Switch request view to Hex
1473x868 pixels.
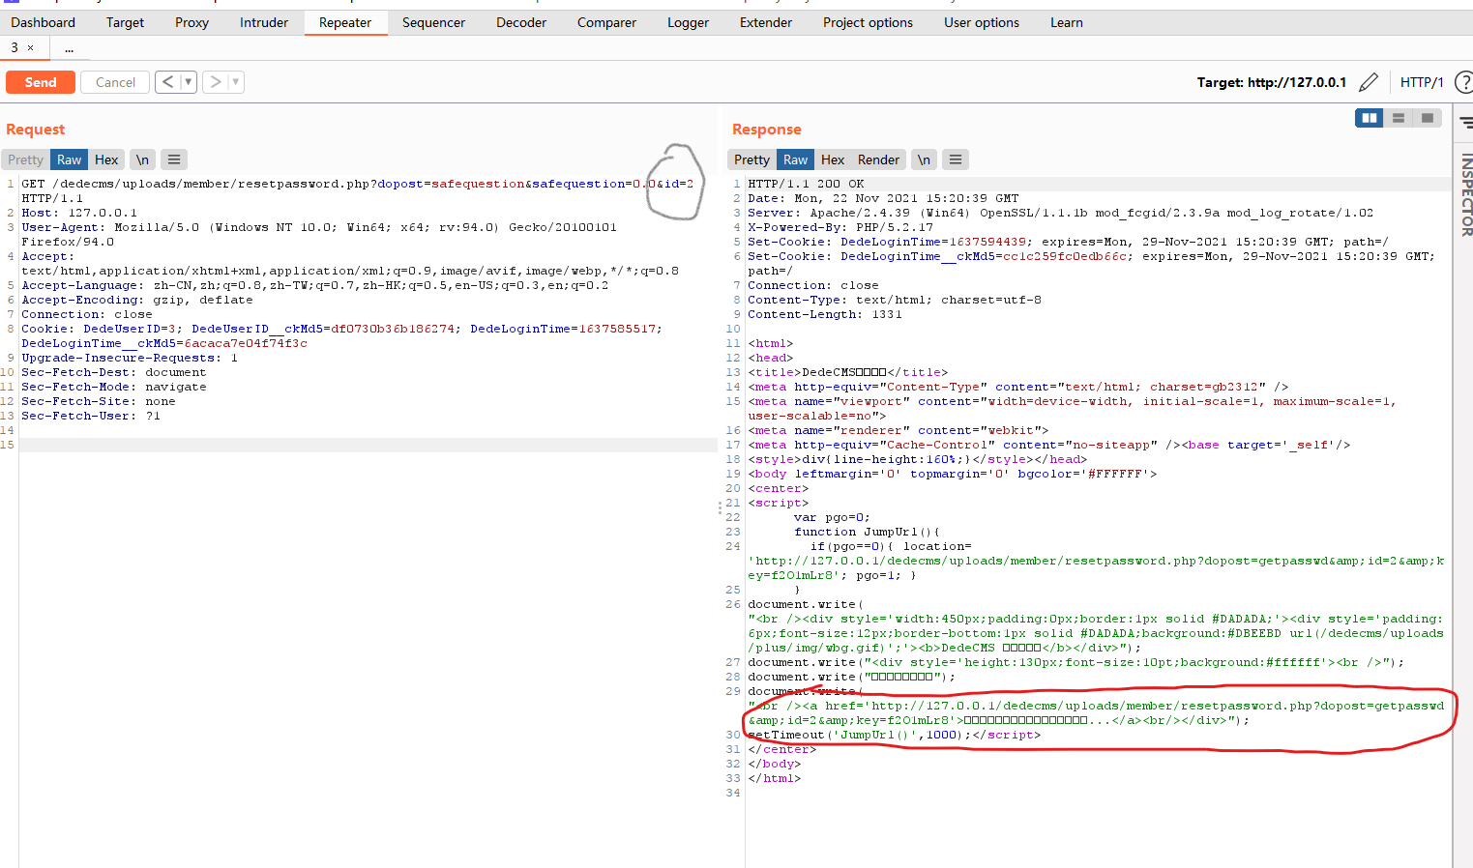[x=106, y=159]
